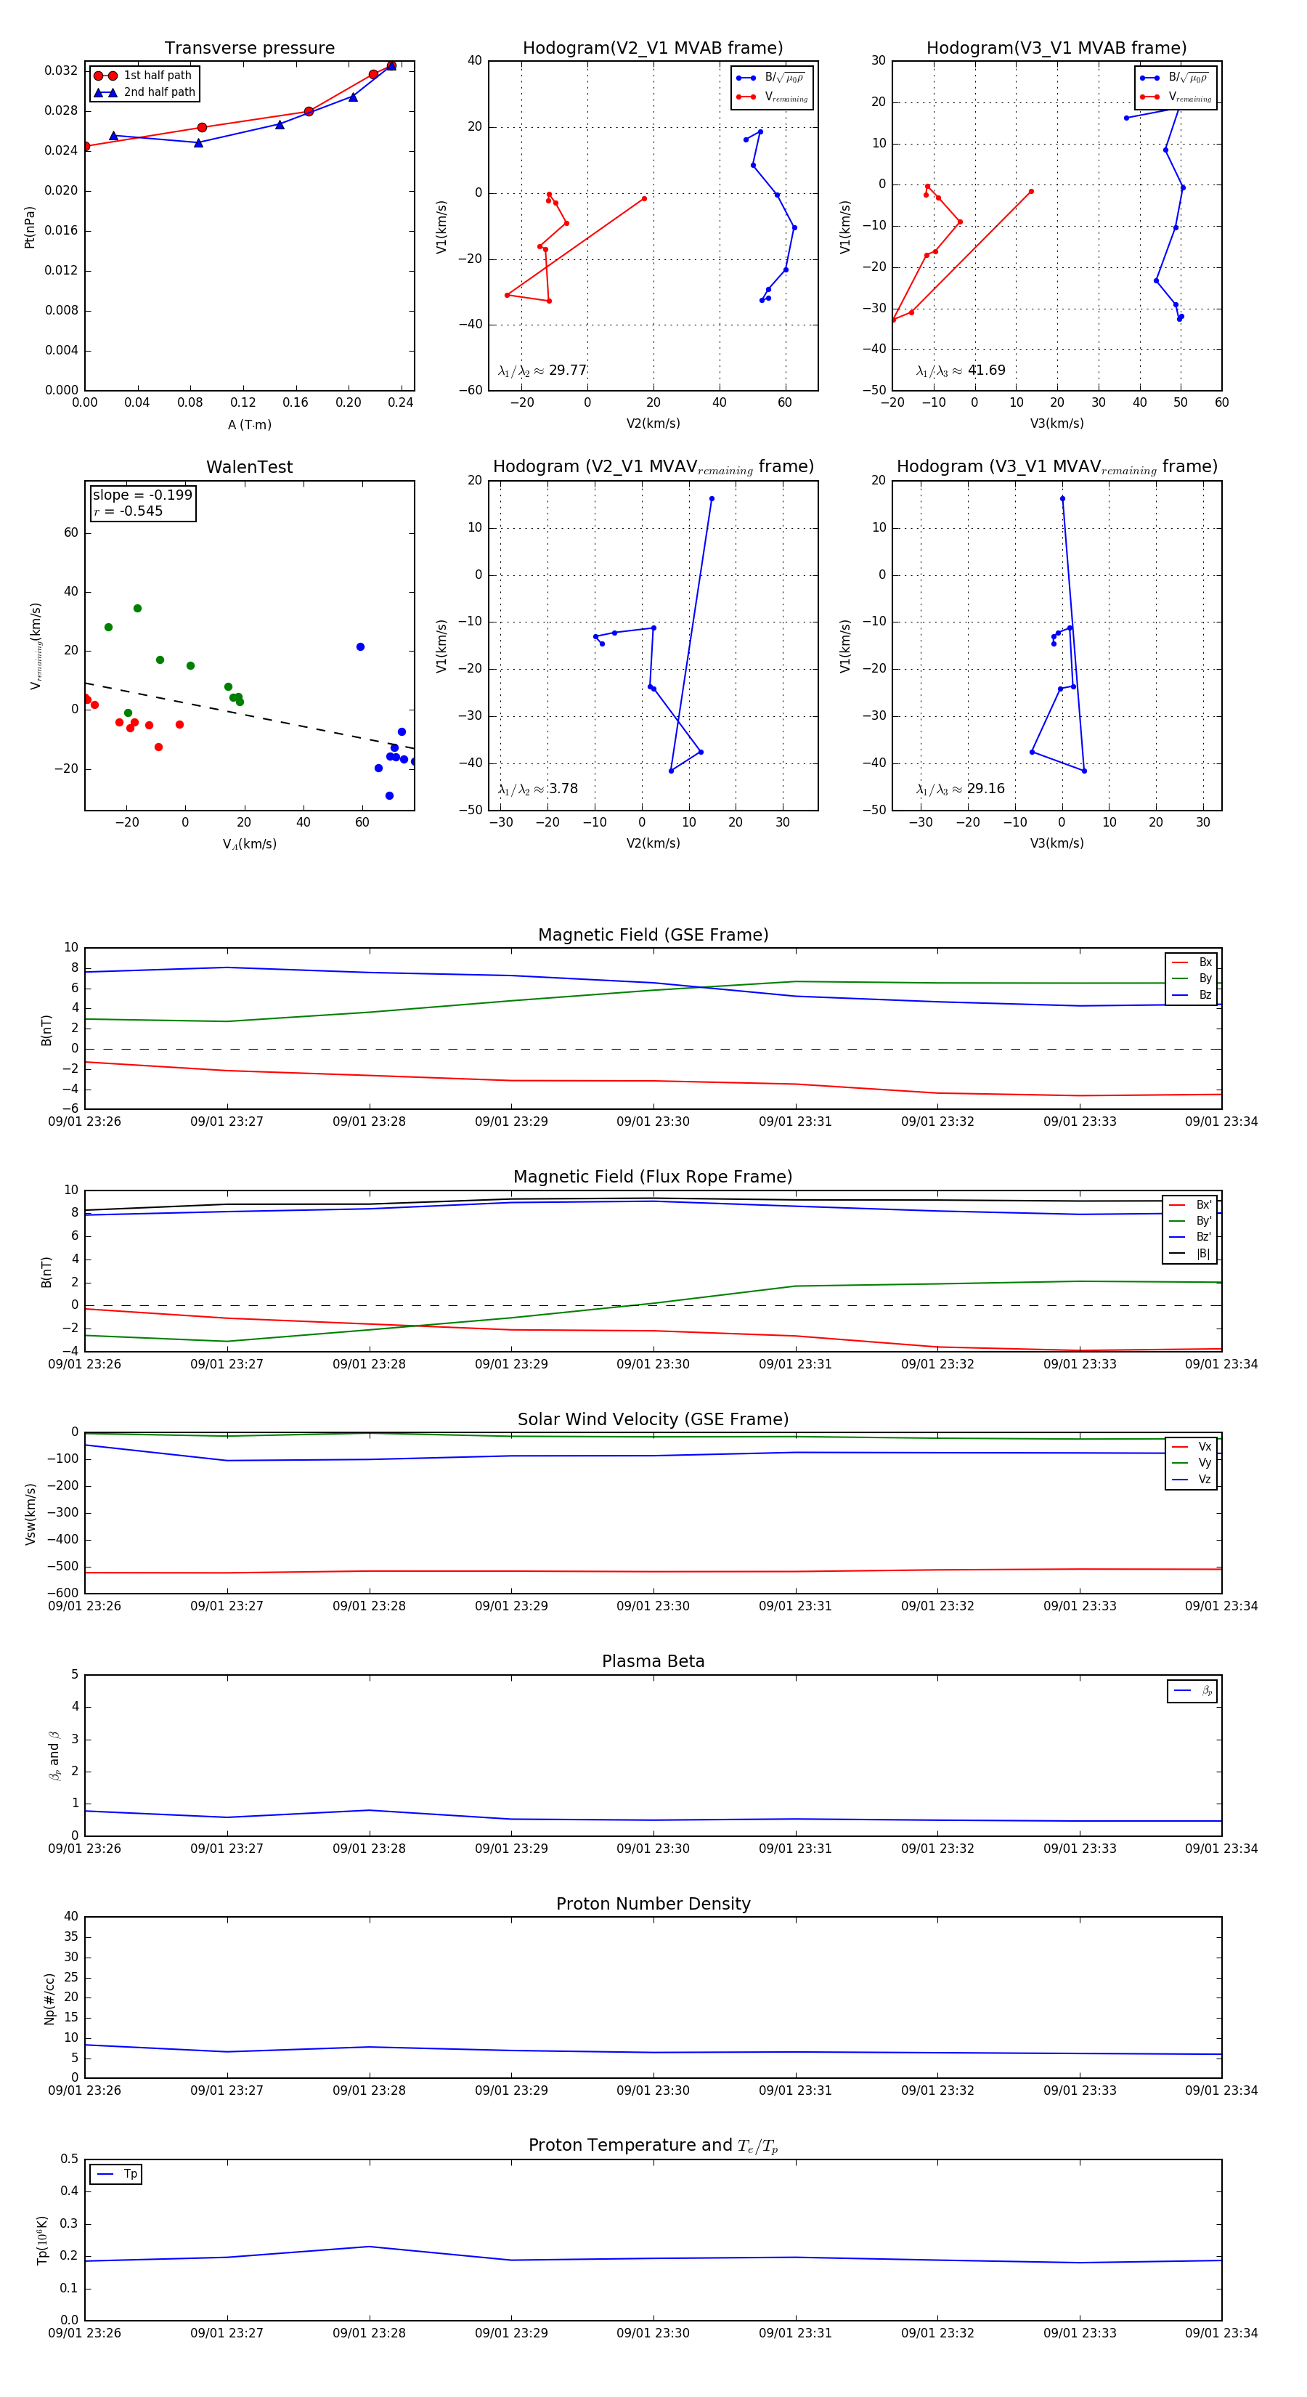Click the eigenvalue ratio text "29.16"

[x=986, y=788]
